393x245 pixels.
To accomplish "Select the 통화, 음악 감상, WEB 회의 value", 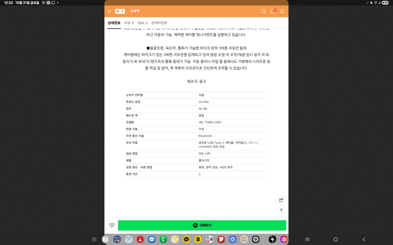I will [x=216, y=167].
